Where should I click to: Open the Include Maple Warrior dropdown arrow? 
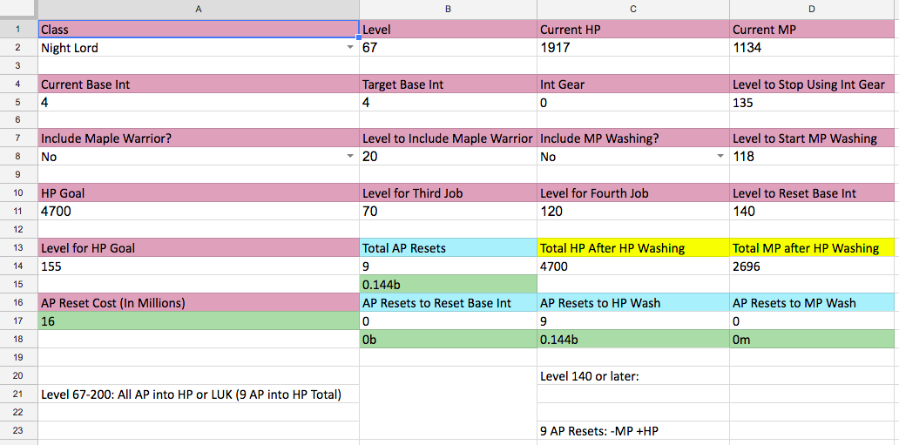351,157
